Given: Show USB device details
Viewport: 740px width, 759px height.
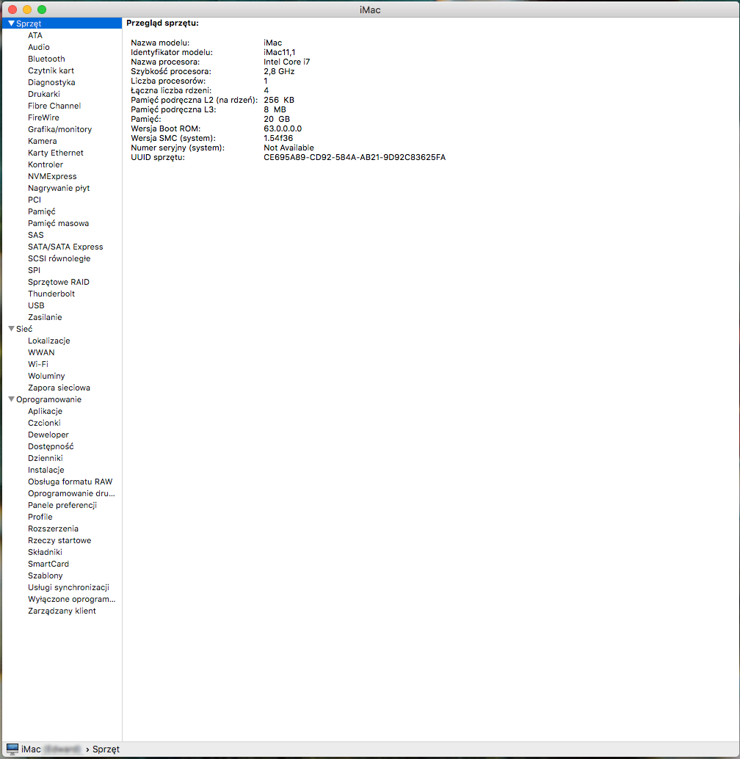Looking at the screenshot, I should 36,305.
